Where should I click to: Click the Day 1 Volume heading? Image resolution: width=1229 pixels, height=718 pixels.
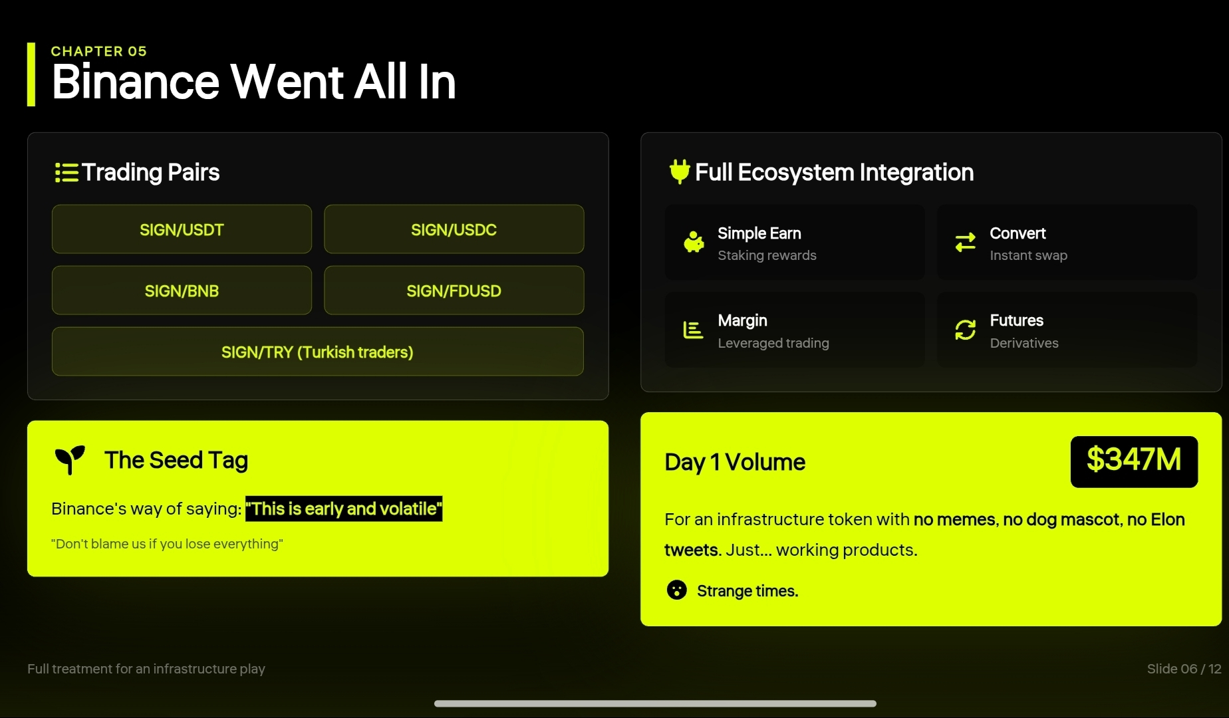pos(735,462)
